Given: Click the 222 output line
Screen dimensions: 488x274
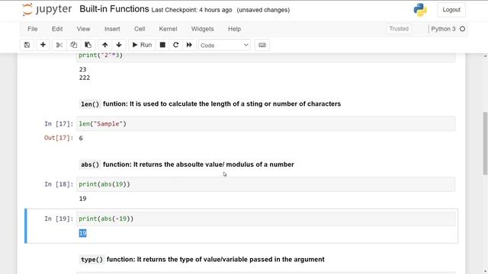Looking at the screenshot, I should tap(85, 78).
